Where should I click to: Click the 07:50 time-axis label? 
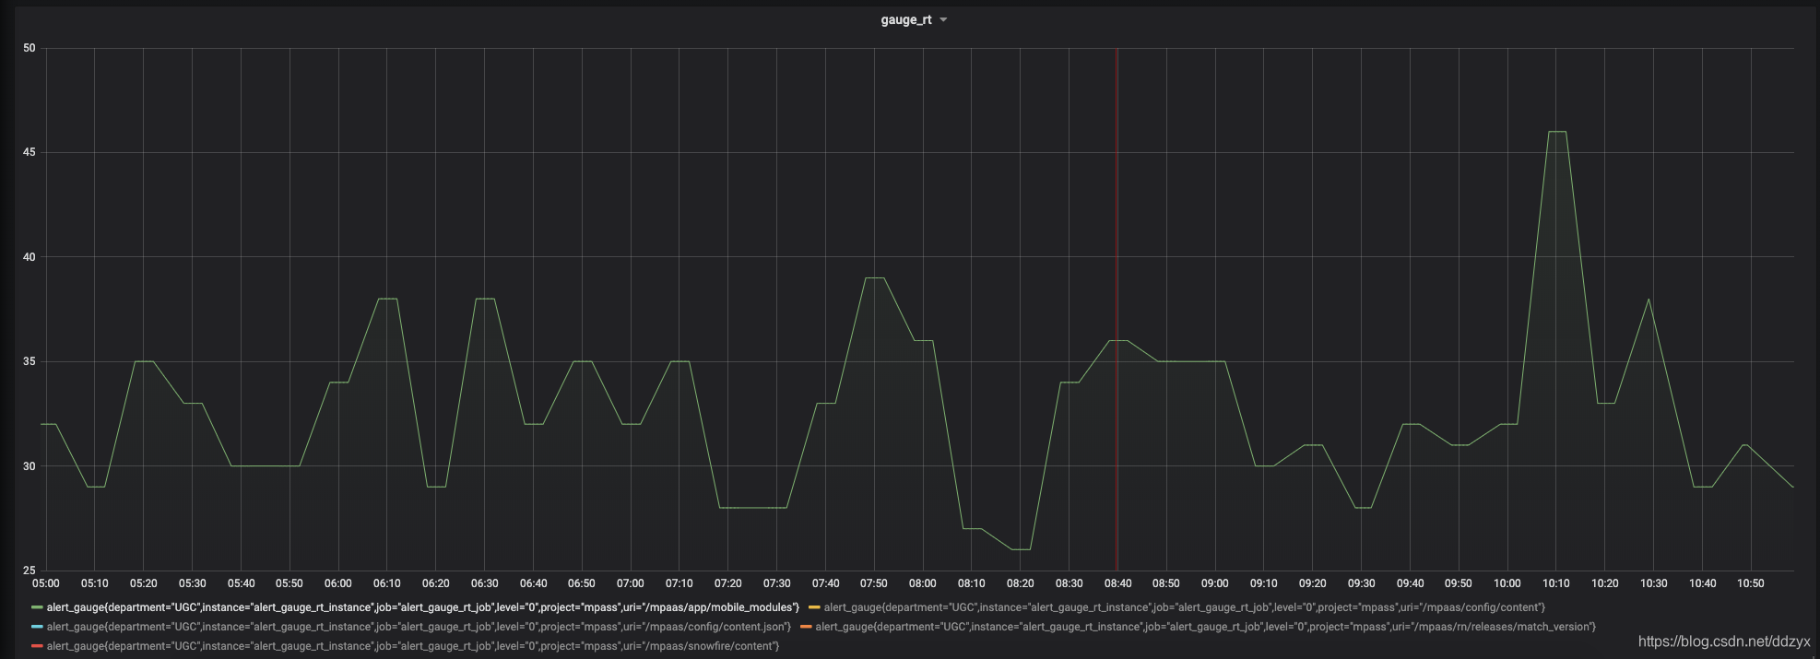874,583
